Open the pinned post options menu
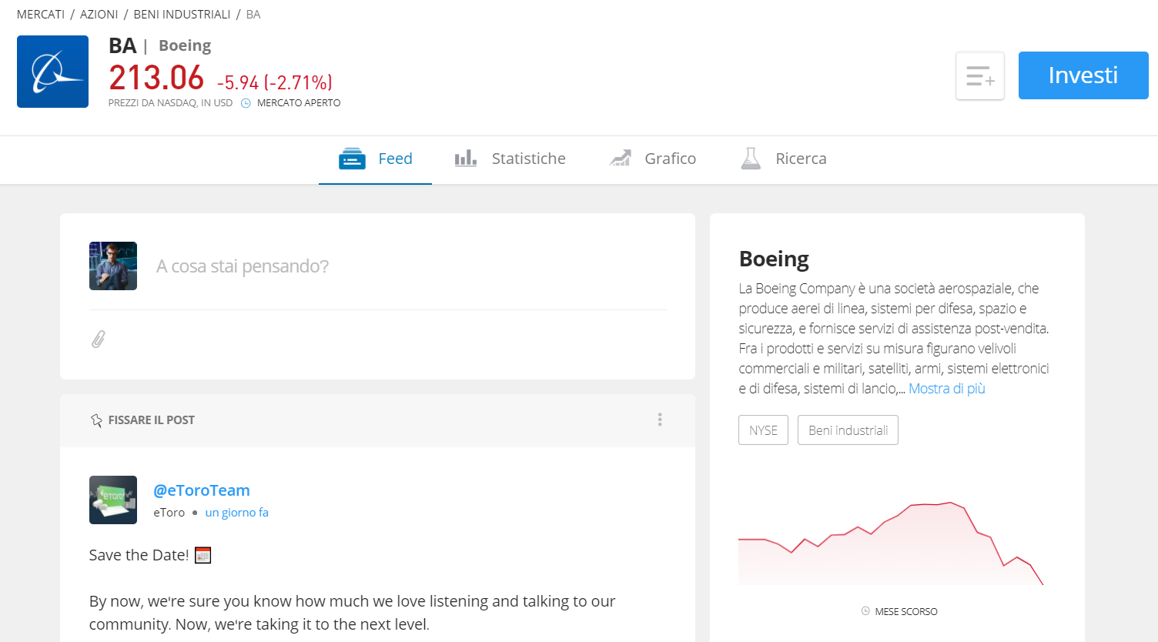 click(x=660, y=420)
